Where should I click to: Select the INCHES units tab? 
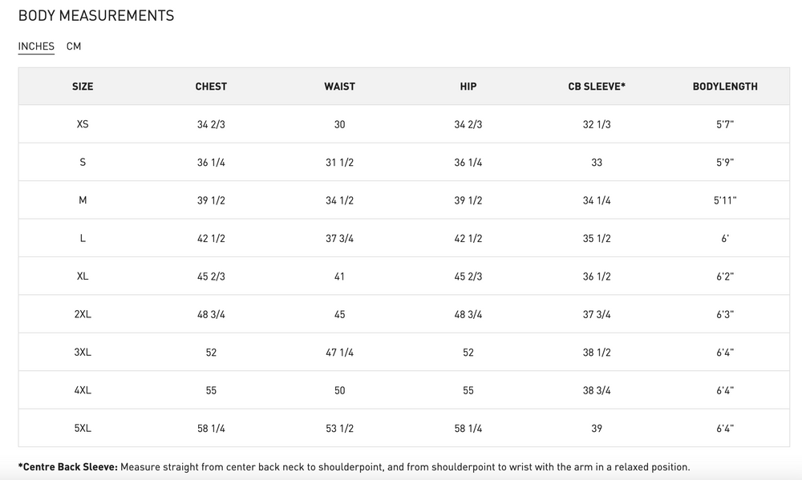pos(36,46)
